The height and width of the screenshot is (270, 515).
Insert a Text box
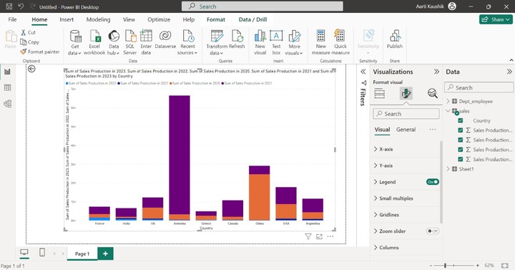pos(276,42)
